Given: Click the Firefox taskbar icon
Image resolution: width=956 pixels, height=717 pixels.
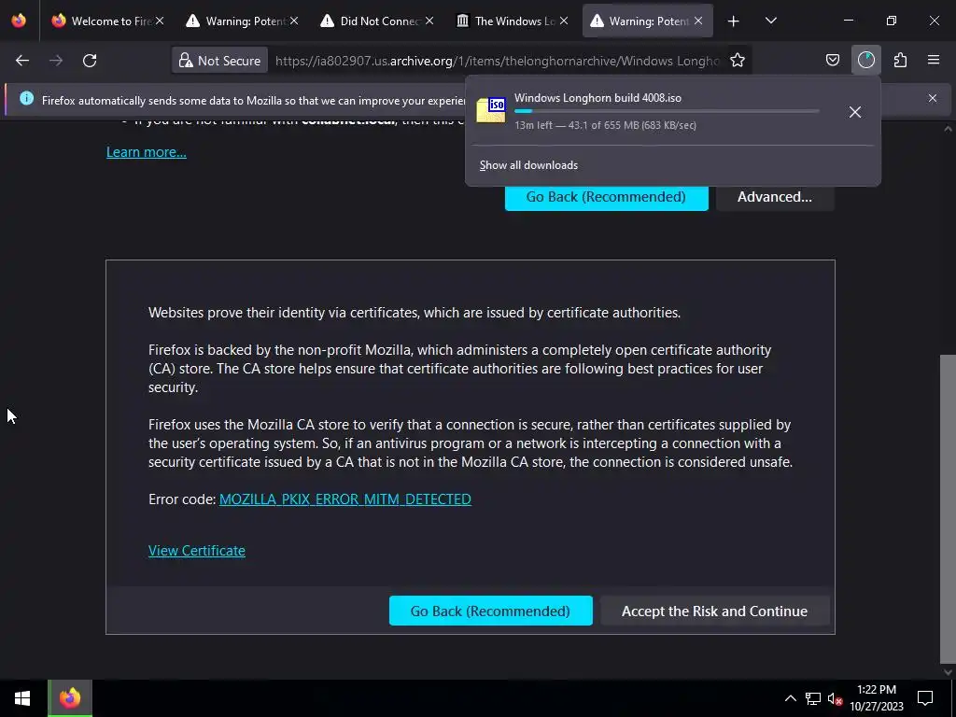Looking at the screenshot, I should pos(70,698).
